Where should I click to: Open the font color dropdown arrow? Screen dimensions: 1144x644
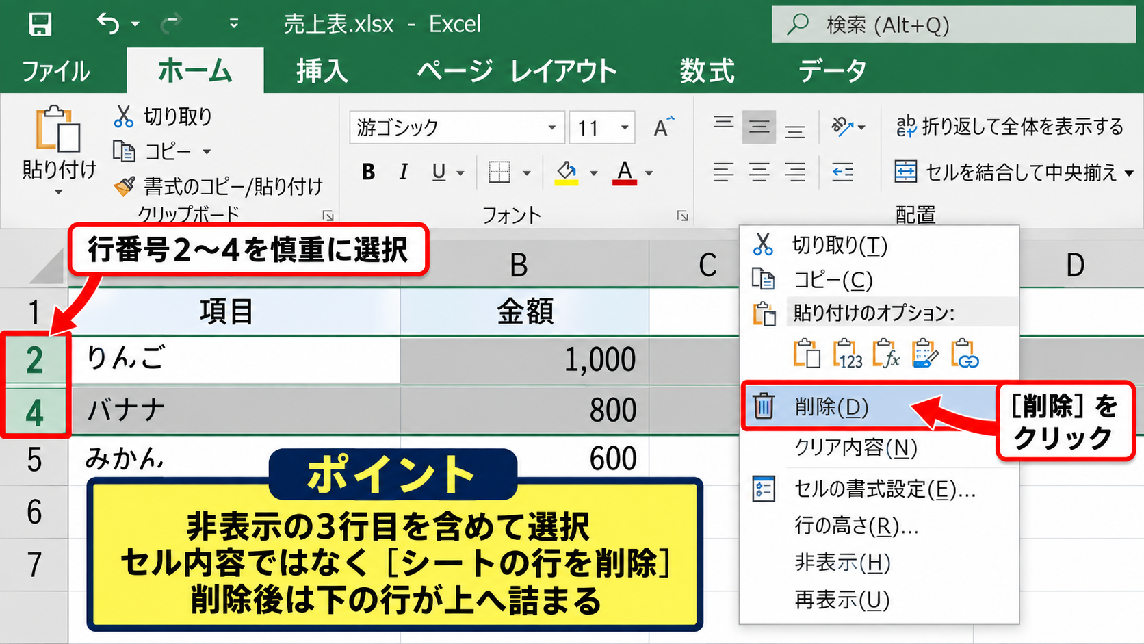click(x=649, y=173)
